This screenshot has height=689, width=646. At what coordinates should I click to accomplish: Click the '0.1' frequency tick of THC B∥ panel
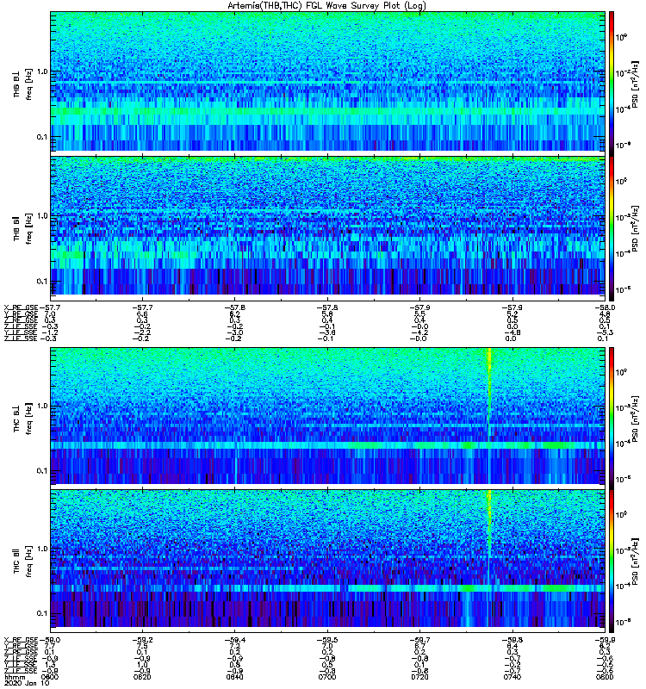pyautogui.click(x=41, y=613)
